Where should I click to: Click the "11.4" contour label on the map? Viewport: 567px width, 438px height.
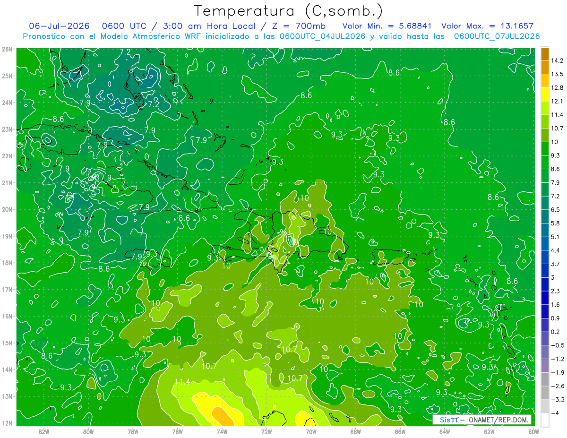tap(182, 382)
